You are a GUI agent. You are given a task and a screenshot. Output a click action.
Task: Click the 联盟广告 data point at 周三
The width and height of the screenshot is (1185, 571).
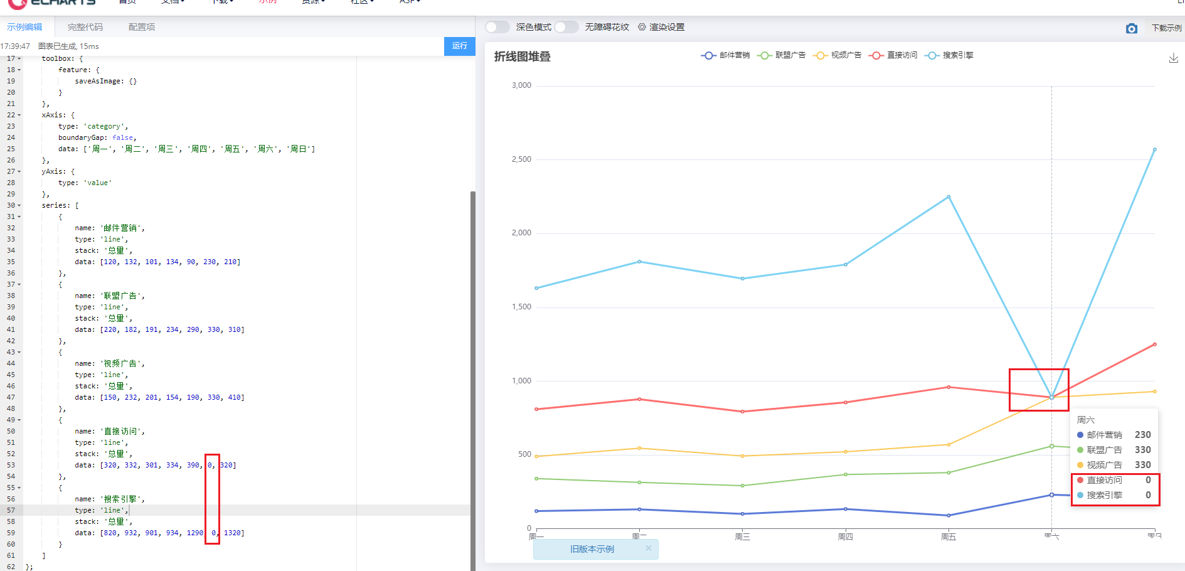743,486
